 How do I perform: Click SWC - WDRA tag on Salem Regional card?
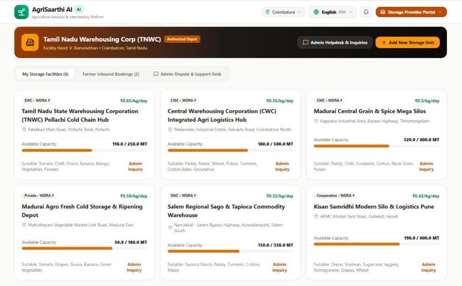[183, 195]
